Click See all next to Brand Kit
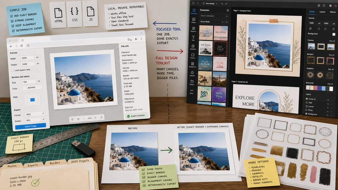The width and height of the screenshot is (338, 190). (x=330, y=84)
